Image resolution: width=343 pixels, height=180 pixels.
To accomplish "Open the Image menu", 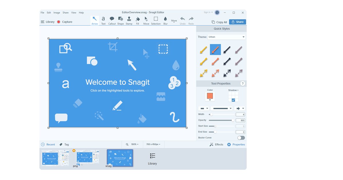I will [x=57, y=13].
